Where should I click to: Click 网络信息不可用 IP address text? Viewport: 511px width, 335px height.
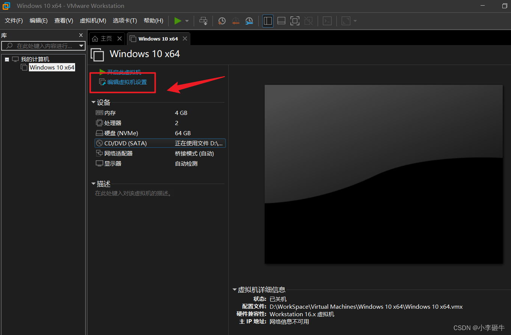pyautogui.click(x=289, y=321)
